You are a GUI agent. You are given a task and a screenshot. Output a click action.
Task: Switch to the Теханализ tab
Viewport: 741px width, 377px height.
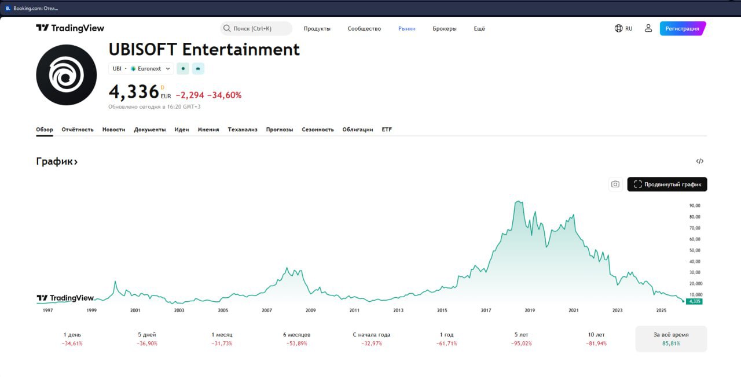click(x=243, y=130)
